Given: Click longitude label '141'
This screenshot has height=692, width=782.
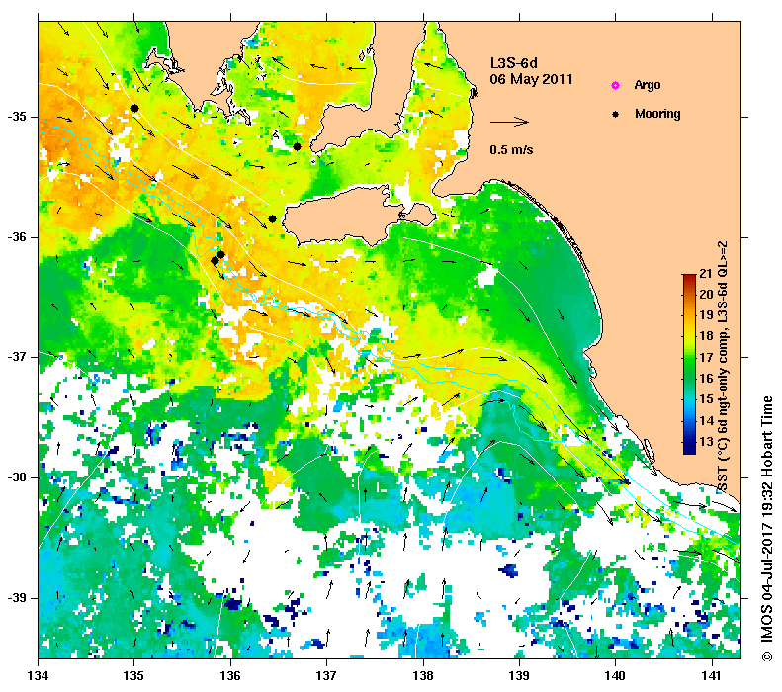Looking at the screenshot, I should tap(712, 676).
